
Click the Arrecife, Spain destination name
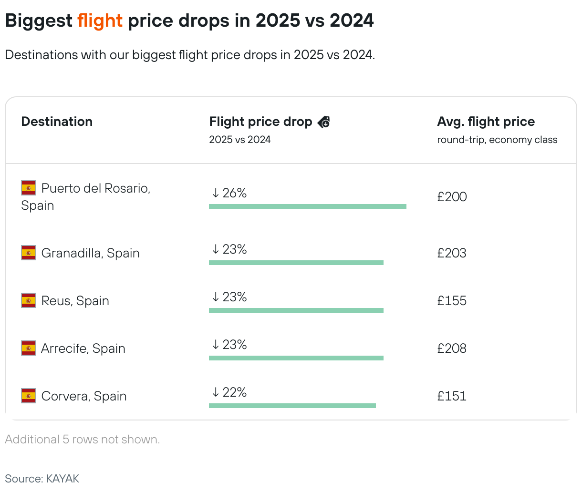pyautogui.click(x=83, y=348)
